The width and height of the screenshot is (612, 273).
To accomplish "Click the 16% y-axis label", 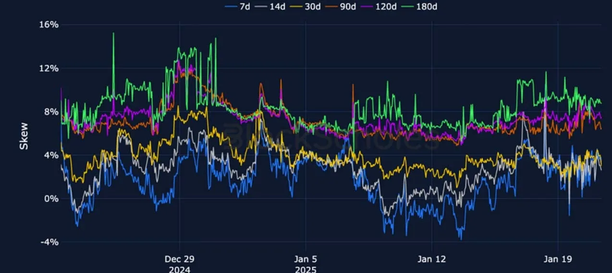I will click(49, 24).
